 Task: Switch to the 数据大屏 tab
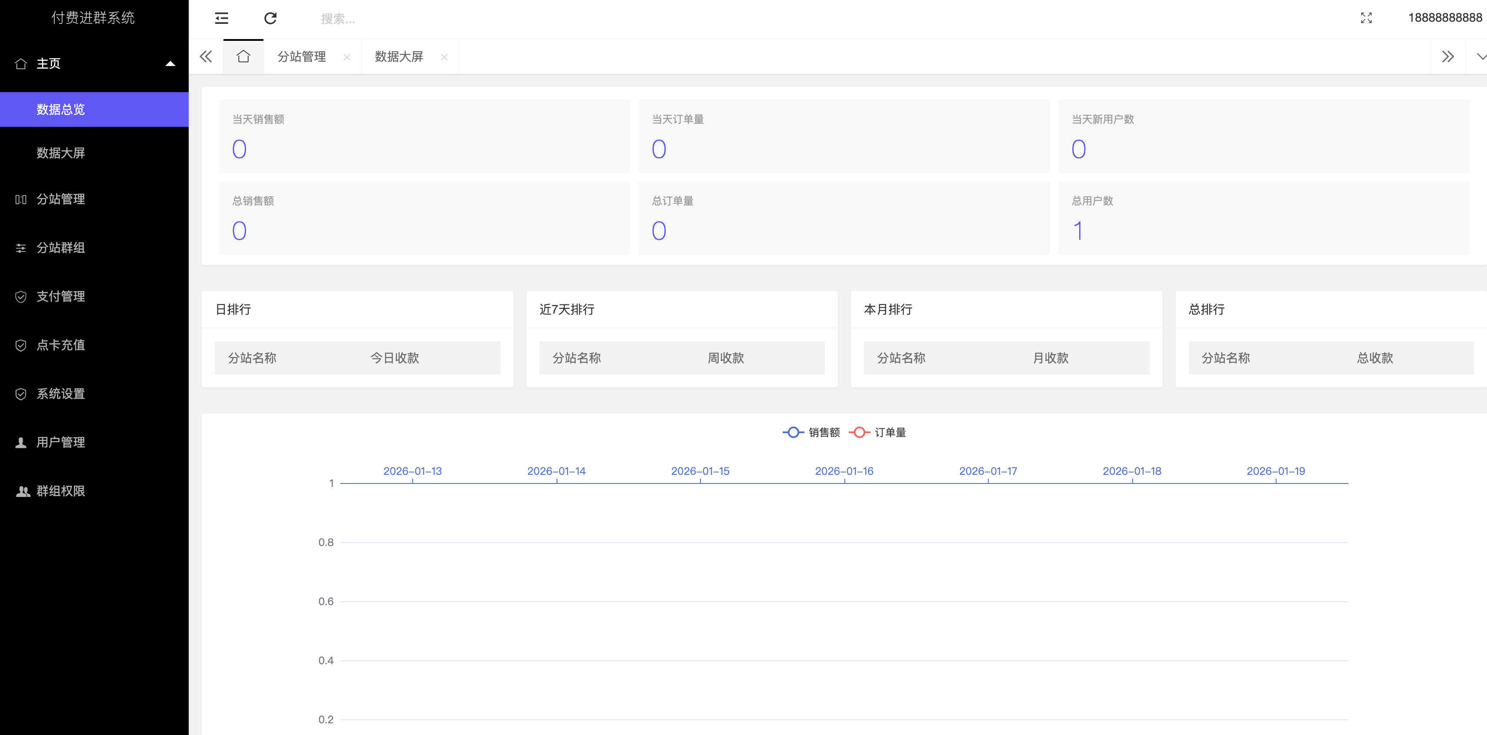398,56
